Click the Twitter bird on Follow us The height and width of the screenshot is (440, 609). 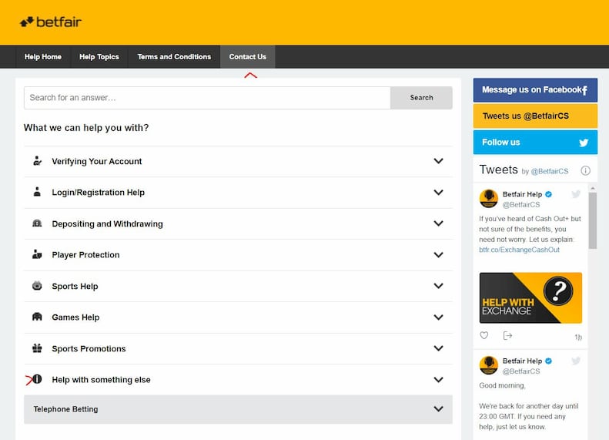584,143
